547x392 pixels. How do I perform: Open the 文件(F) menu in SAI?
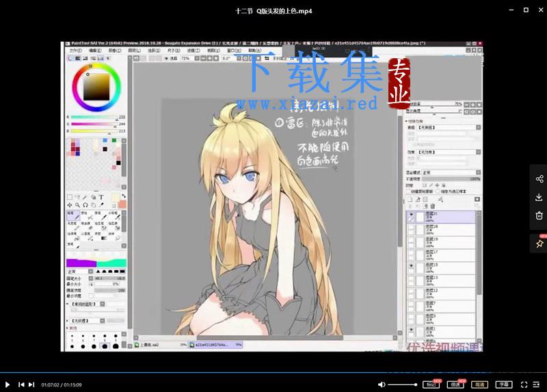coord(75,51)
